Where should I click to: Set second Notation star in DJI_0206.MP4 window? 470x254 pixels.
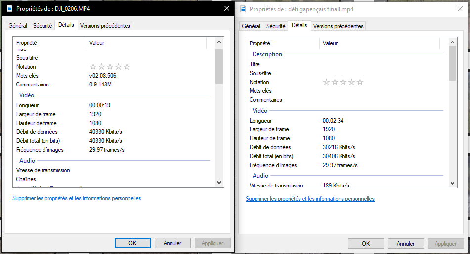coord(102,67)
